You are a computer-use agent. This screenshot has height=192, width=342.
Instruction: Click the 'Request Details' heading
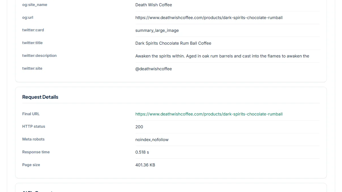pyautogui.click(x=40, y=97)
